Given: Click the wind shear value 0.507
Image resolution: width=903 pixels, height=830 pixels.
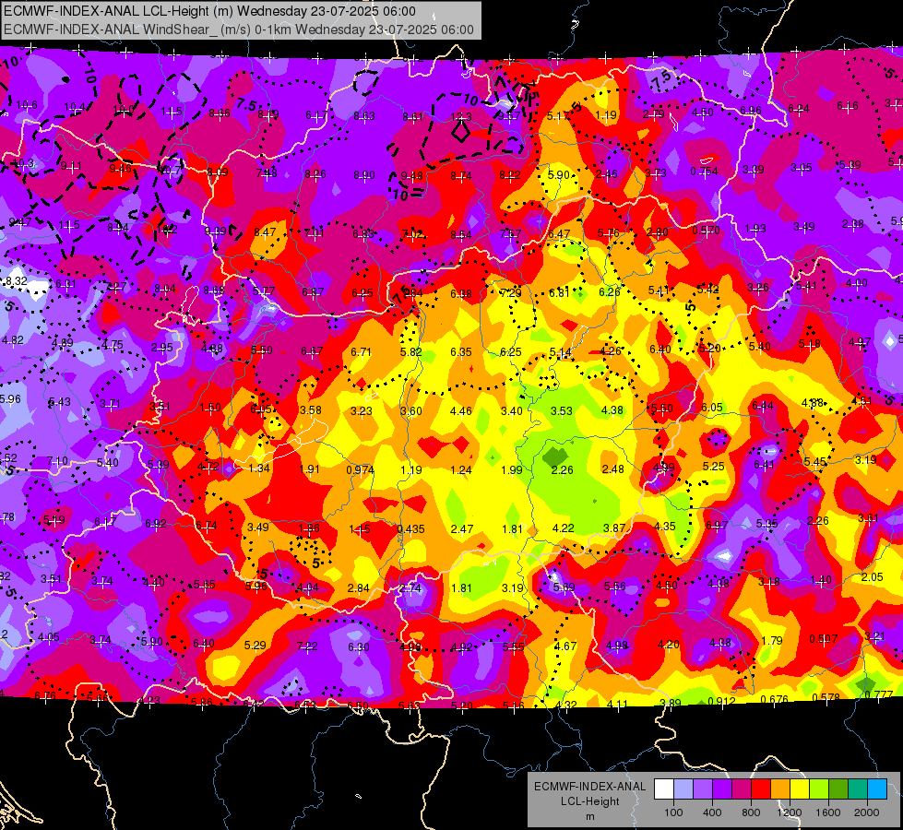Looking at the screenshot, I should (824, 638).
